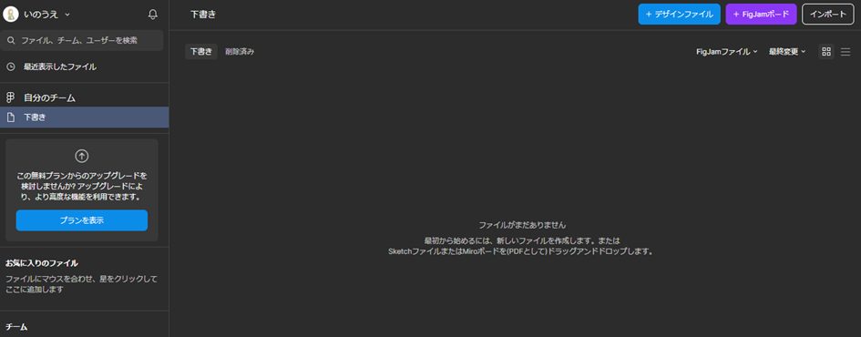Switch to grid view
The height and width of the screenshot is (337, 861).
pyautogui.click(x=826, y=52)
